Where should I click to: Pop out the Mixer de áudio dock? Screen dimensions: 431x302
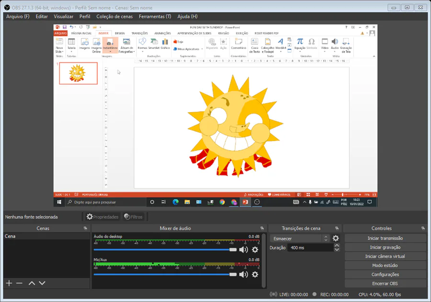click(x=262, y=228)
